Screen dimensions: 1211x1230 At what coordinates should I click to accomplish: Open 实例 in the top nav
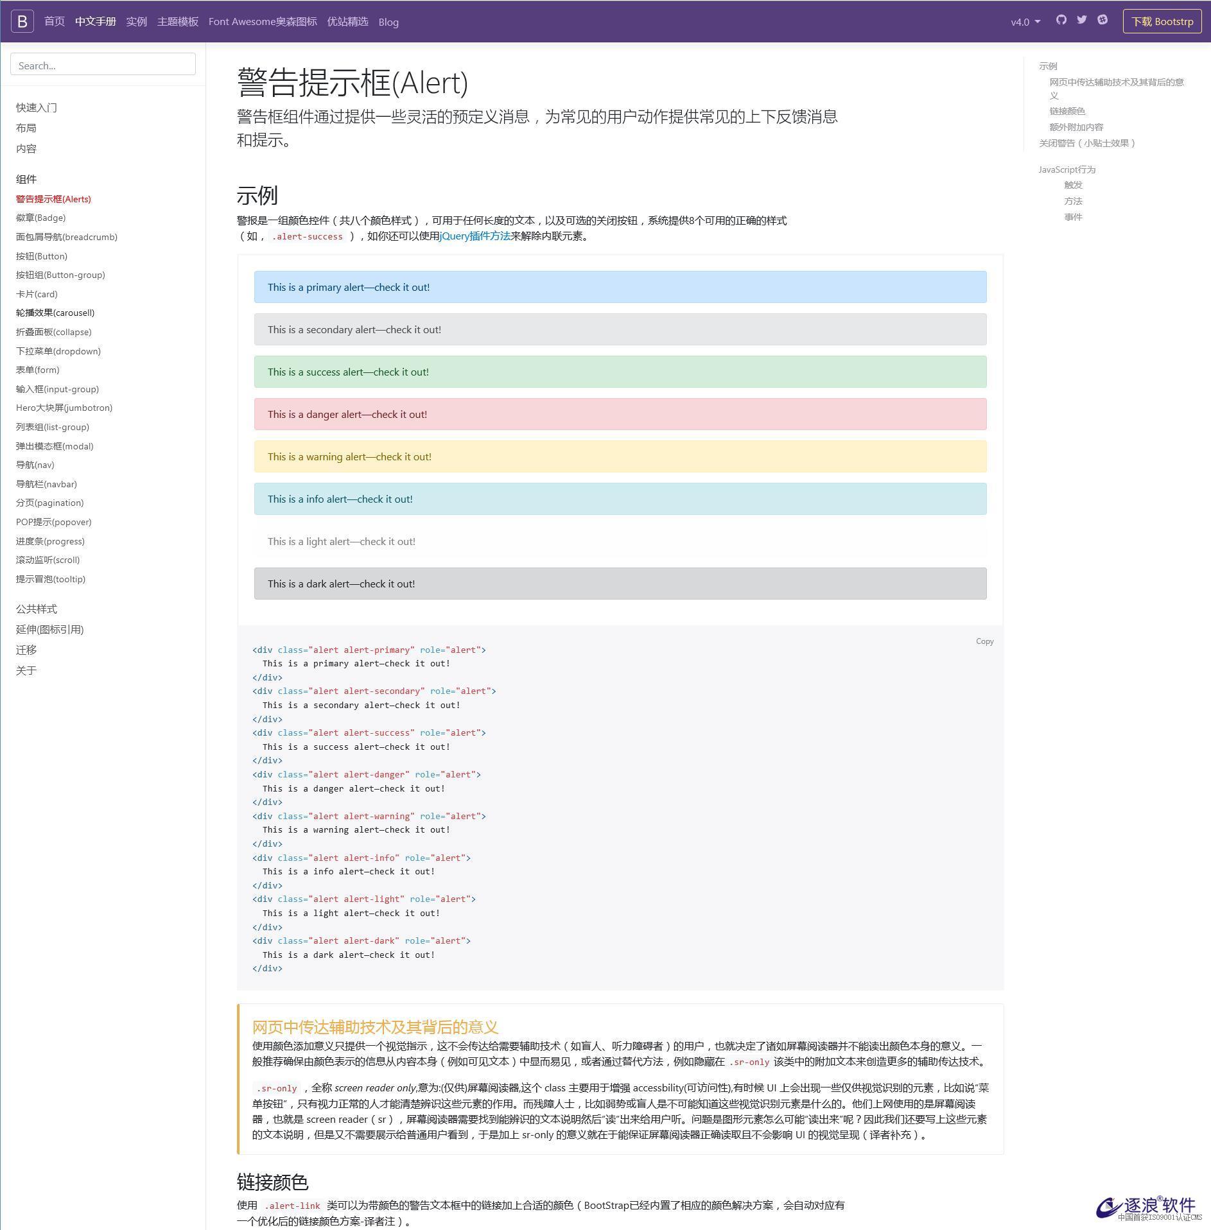(x=137, y=22)
